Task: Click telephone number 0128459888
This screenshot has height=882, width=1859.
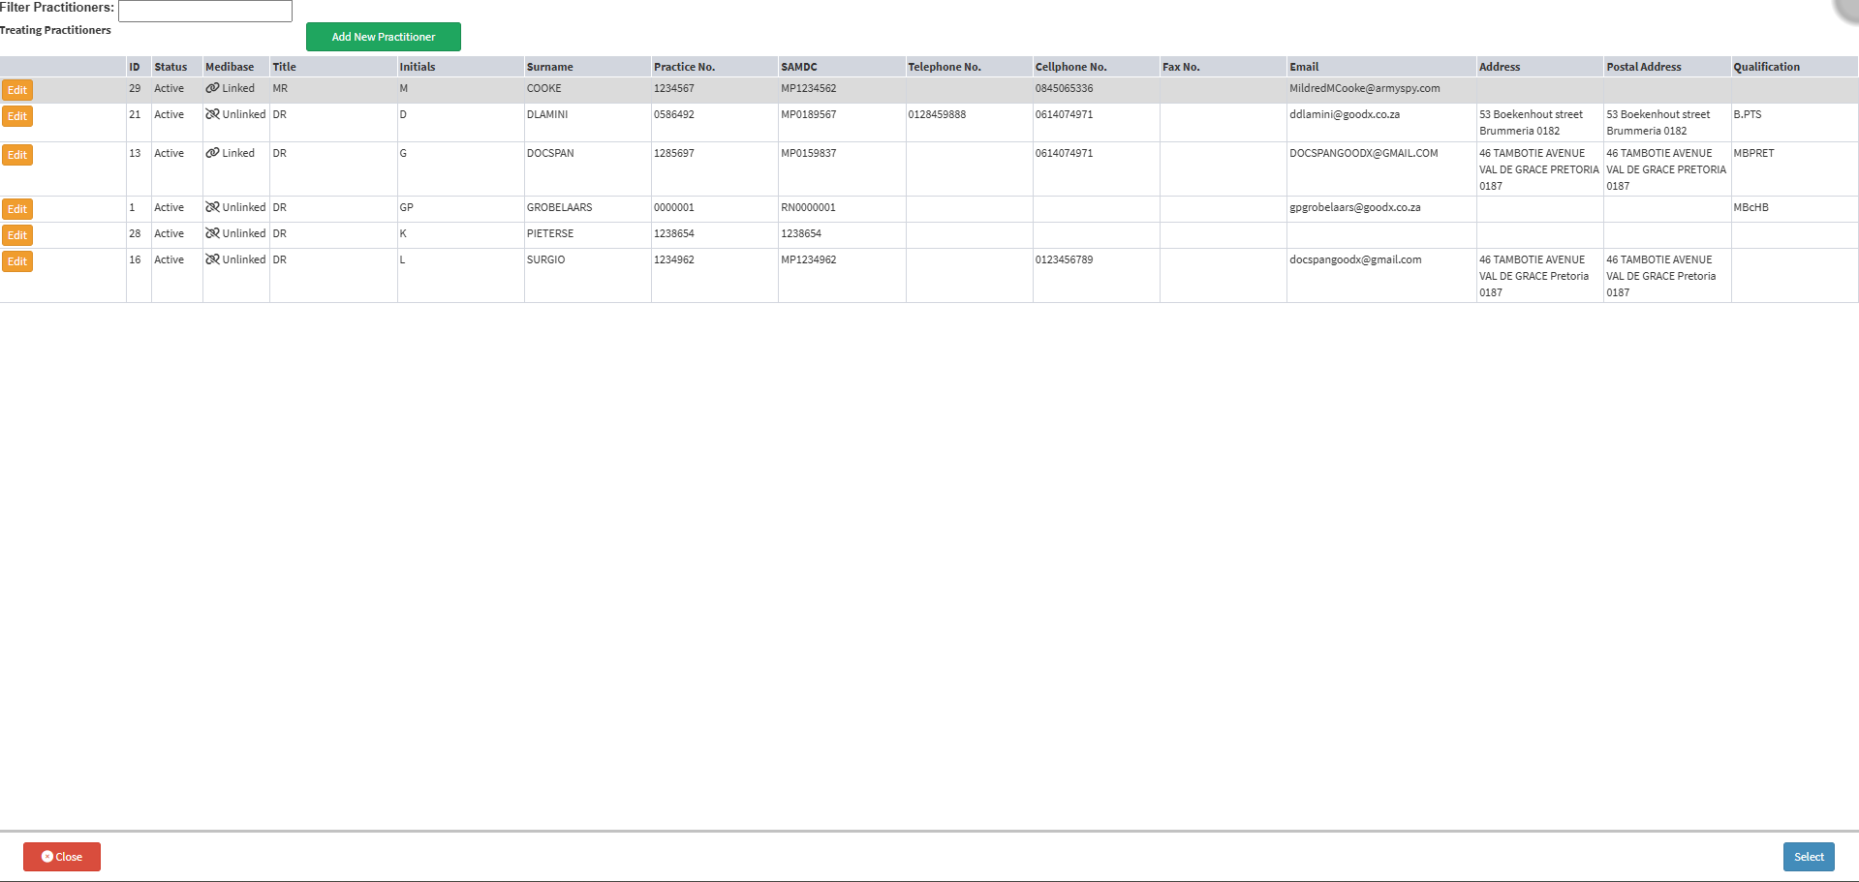Action: [937, 114]
